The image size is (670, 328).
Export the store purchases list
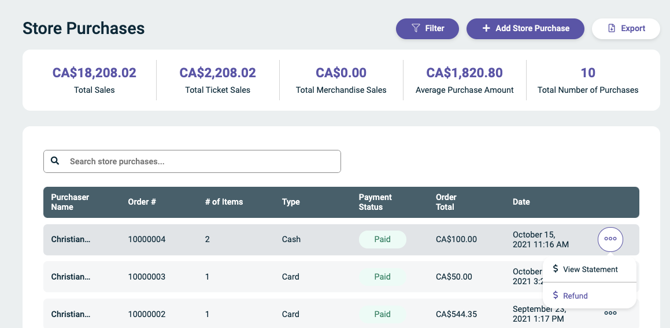pos(626,29)
